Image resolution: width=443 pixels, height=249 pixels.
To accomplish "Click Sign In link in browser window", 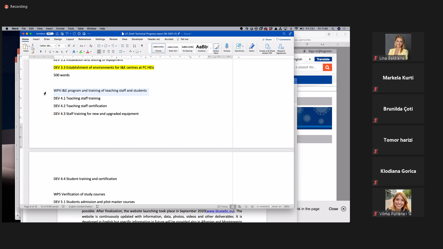I will pyautogui.click(x=313, y=51).
